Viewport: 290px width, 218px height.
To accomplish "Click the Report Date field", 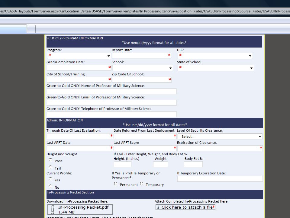I will [141, 55].
